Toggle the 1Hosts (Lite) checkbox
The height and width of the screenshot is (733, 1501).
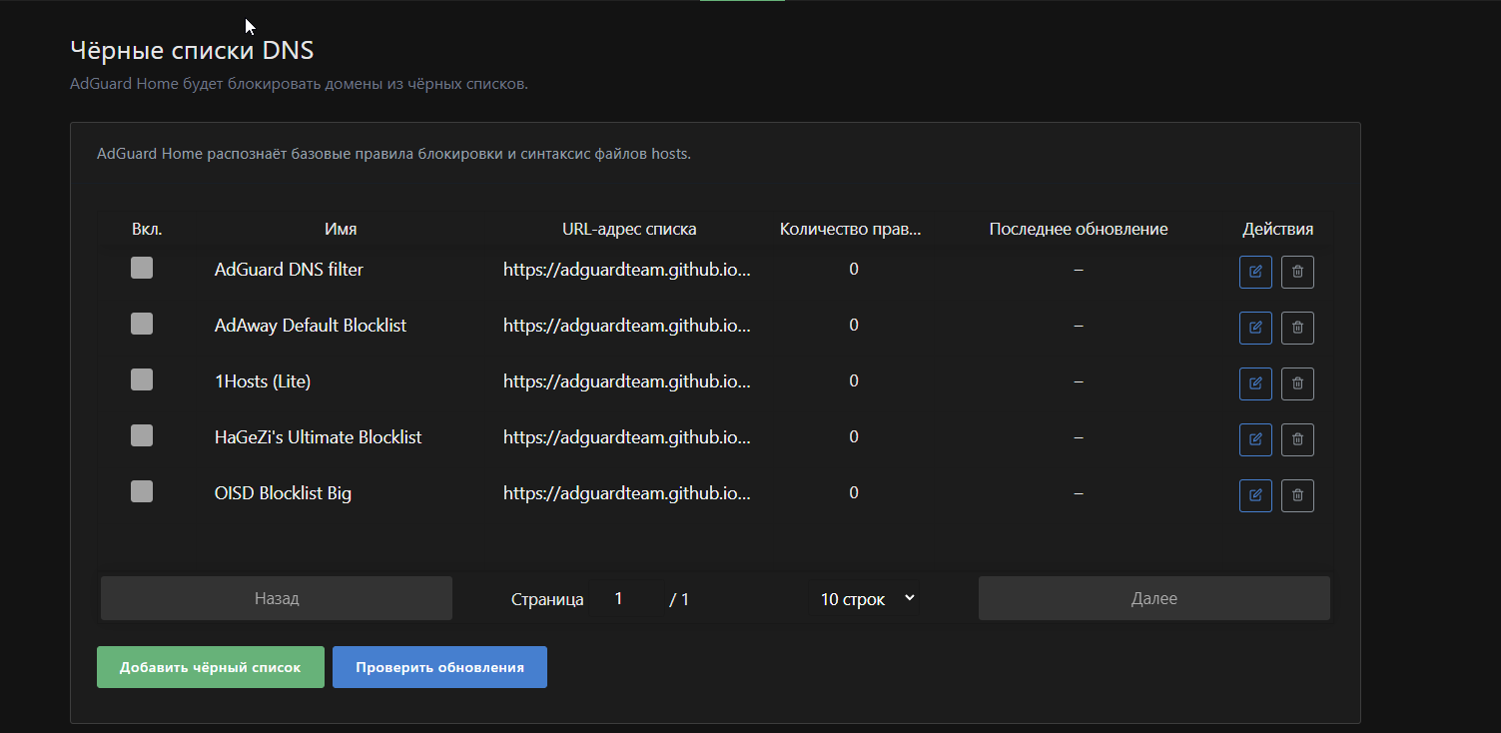[x=142, y=379]
